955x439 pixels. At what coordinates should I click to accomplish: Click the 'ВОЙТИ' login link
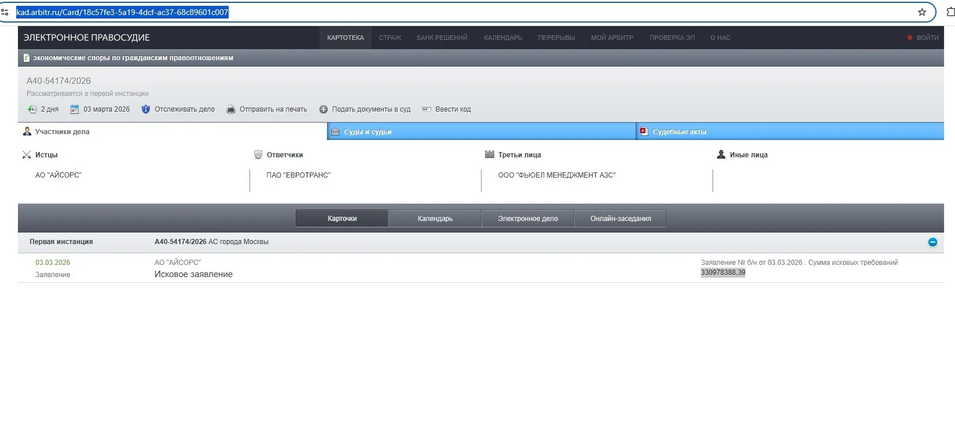click(x=927, y=38)
